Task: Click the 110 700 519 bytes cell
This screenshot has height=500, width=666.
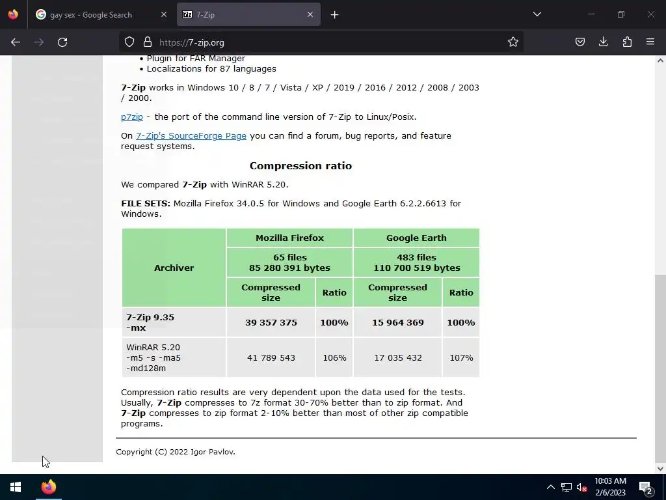Action: (416, 262)
